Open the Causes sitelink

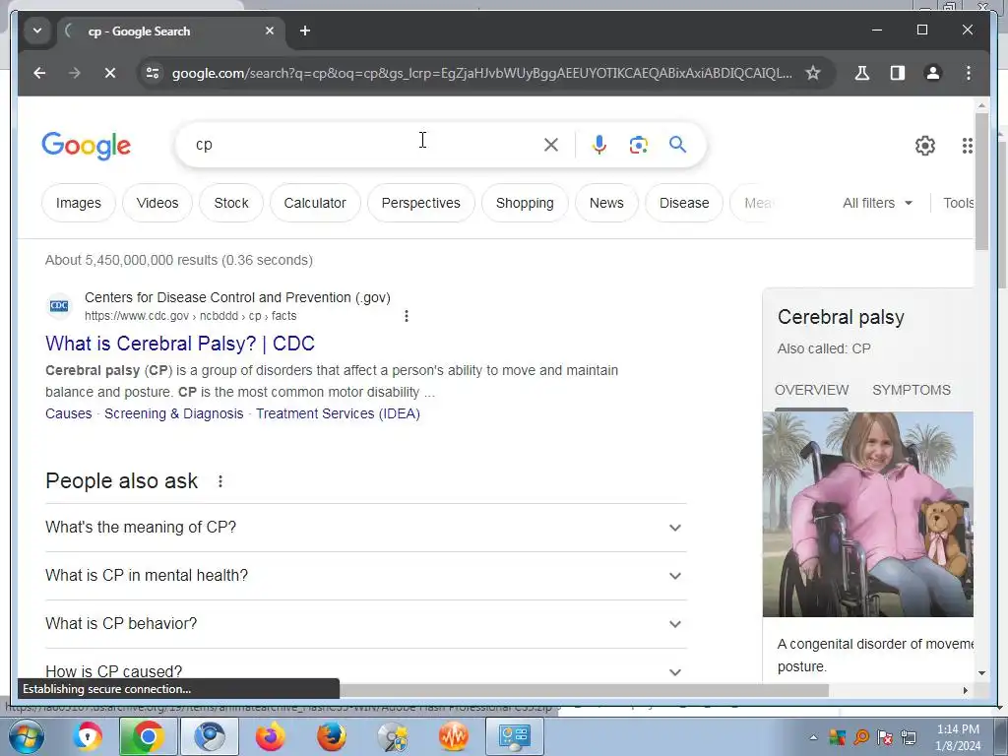tap(69, 413)
